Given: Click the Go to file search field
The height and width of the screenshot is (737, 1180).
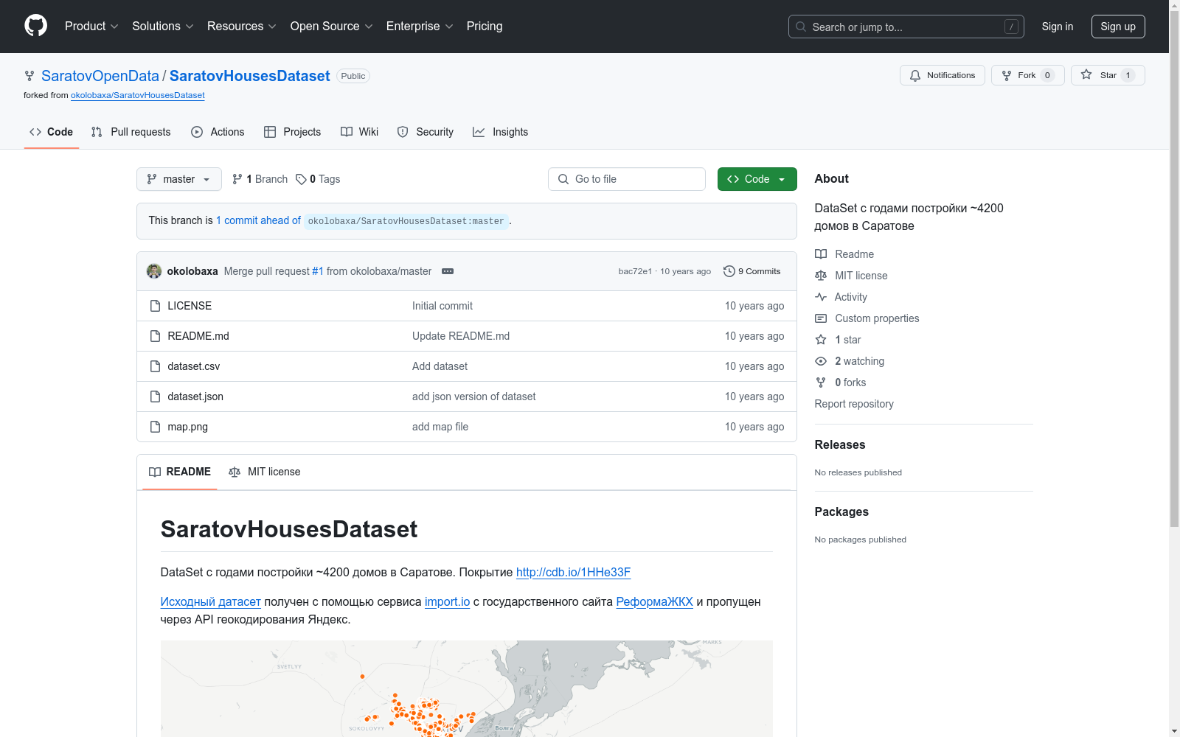Looking at the screenshot, I should pyautogui.click(x=627, y=179).
